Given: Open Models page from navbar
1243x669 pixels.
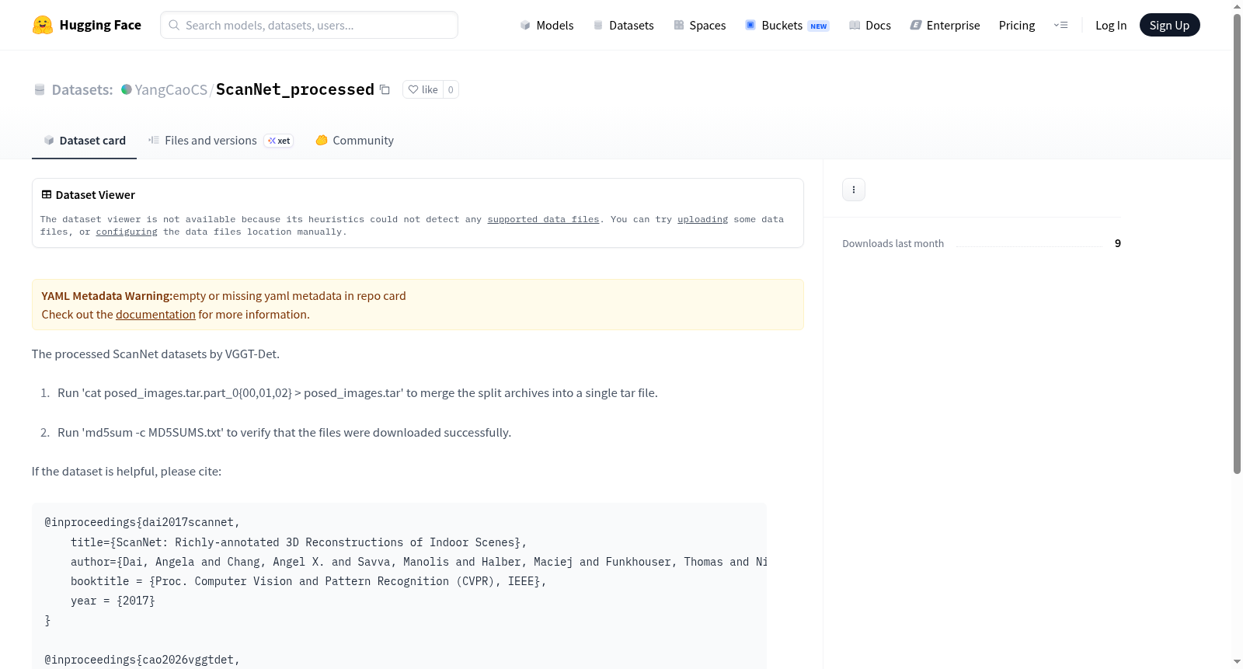Looking at the screenshot, I should pyautogui.click(x=547, y=26).
